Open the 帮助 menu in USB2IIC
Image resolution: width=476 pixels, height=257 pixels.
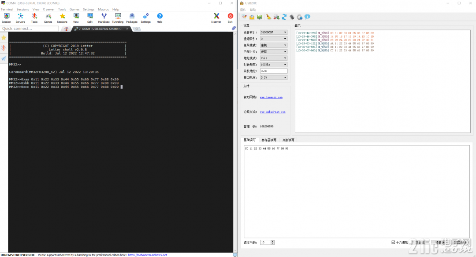[x=253, y=10]
